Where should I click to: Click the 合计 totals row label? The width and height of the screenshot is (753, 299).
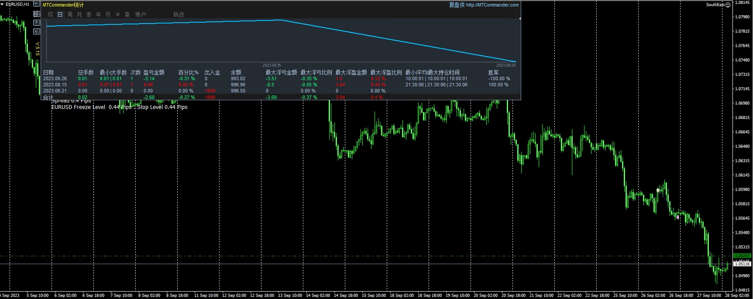(x=48, y=97)
